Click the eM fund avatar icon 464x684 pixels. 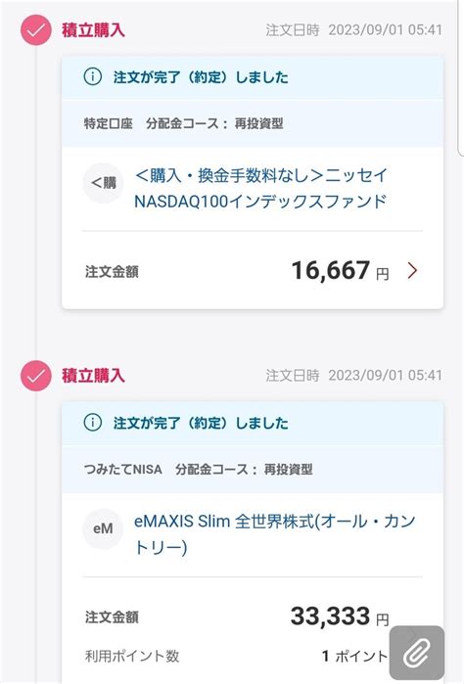103,528
